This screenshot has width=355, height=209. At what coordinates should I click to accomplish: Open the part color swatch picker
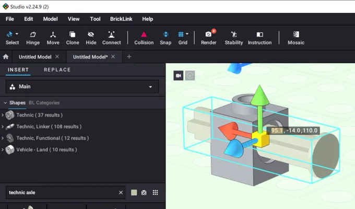tap(134, 192)
